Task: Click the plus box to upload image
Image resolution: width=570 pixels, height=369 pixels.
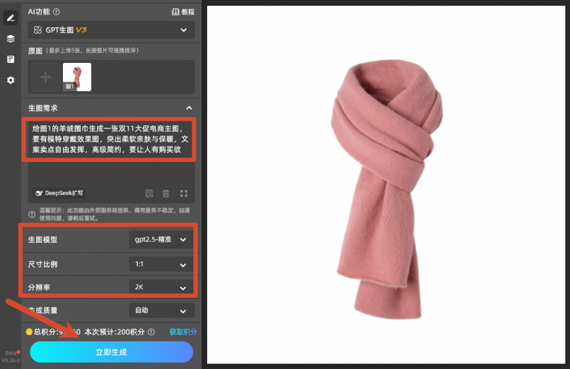Action: coord(46,77)
